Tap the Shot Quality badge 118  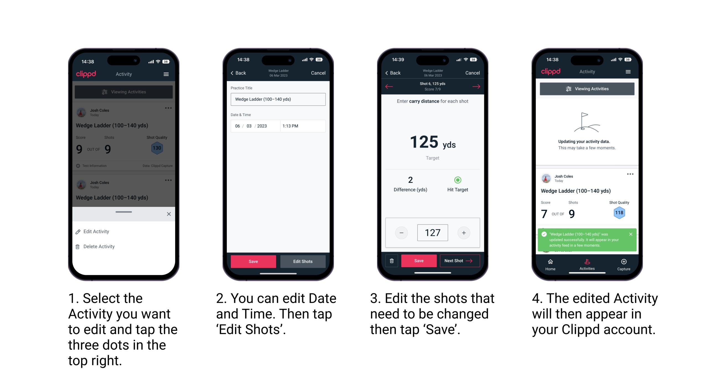(619, 213)
